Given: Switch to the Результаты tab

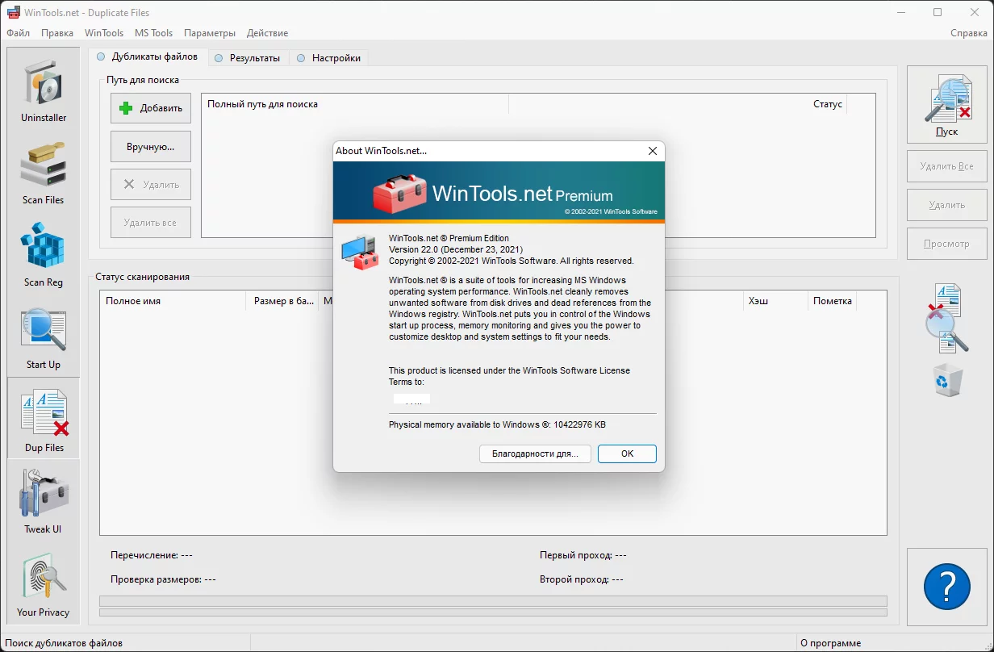Looking at the screenshot, I should click(248, 58).
